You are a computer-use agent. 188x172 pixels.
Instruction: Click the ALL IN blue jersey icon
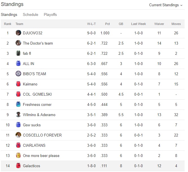[18, 64]
